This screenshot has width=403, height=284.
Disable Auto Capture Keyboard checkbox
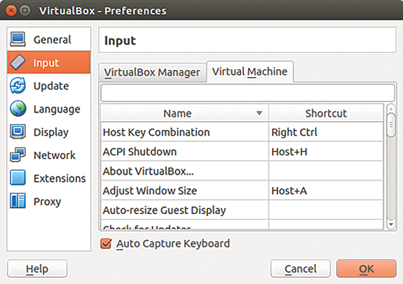click(x=106, y=243)
